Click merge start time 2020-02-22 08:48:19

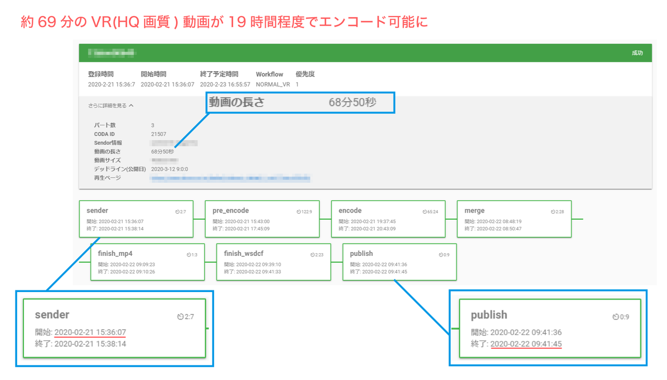pos(499,221)
